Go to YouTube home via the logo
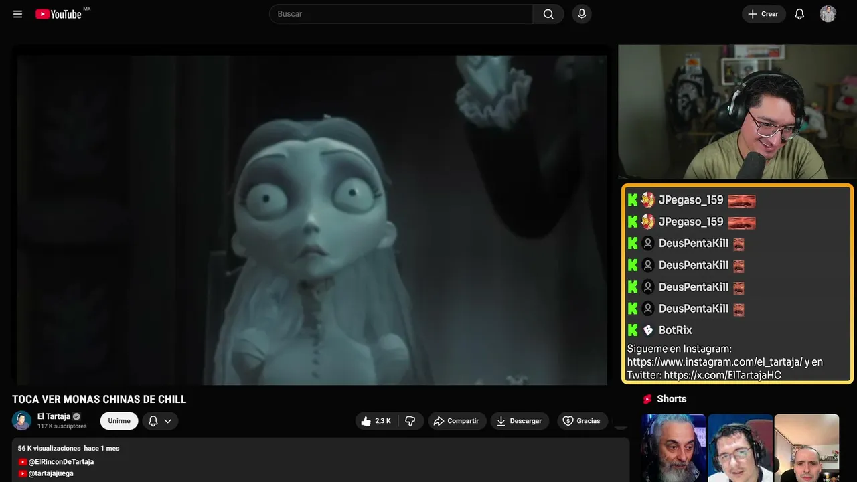 pyautogui.click(x=58, y=14)
